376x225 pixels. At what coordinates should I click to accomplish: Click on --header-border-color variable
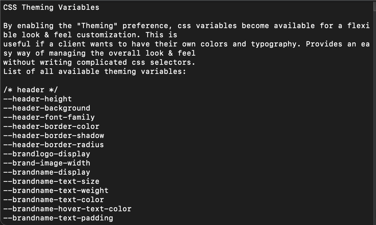(51, 126)
